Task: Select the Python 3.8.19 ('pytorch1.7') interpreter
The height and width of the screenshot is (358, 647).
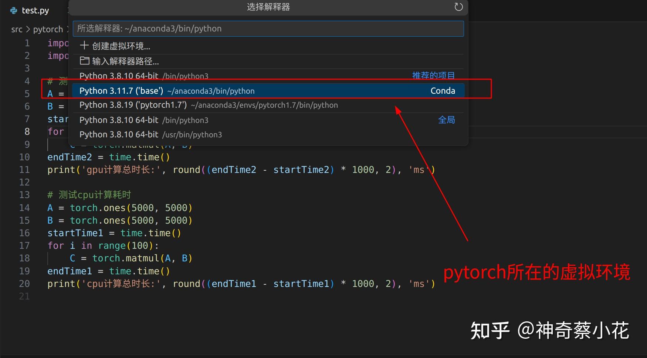Action: point(222,105)
